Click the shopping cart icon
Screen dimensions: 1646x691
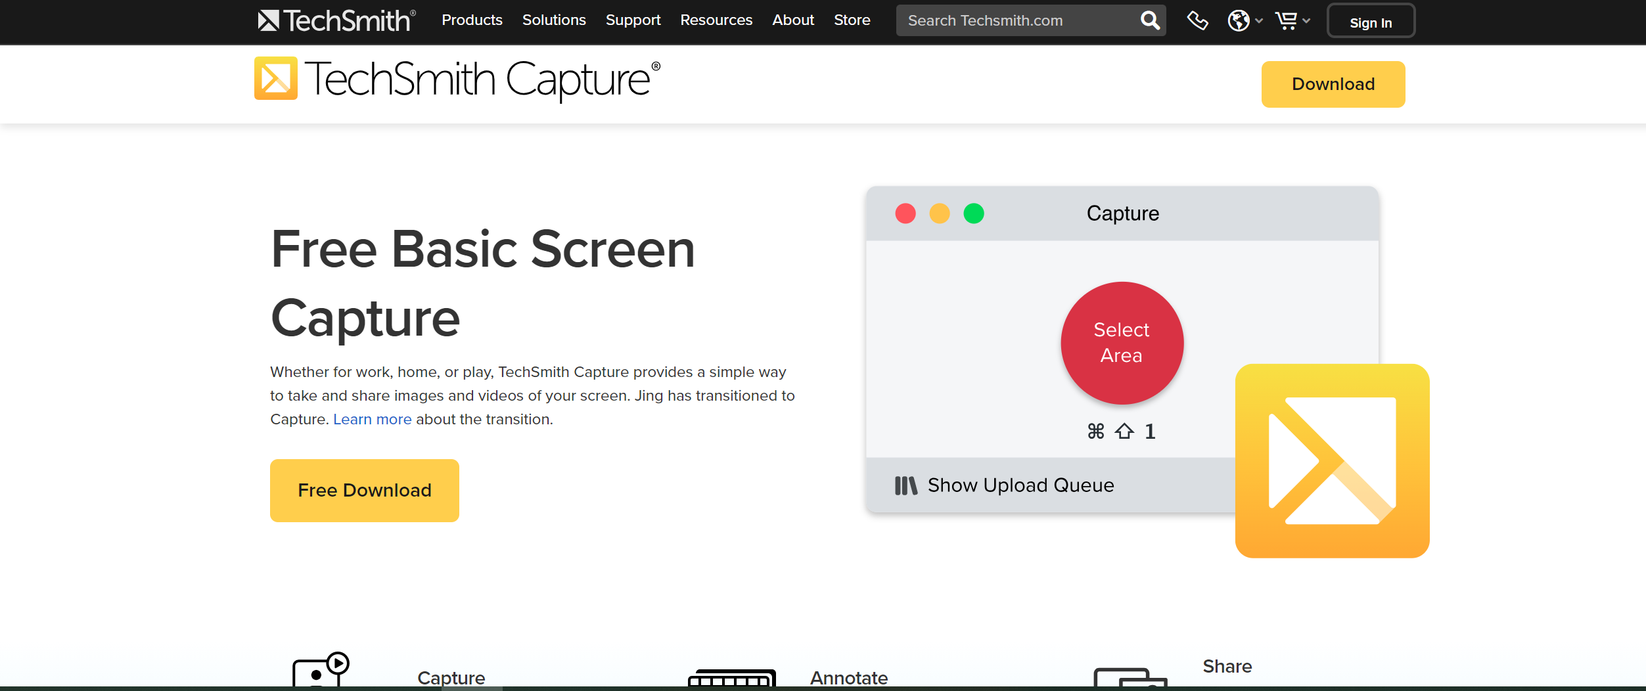(x=1286, y=21)
